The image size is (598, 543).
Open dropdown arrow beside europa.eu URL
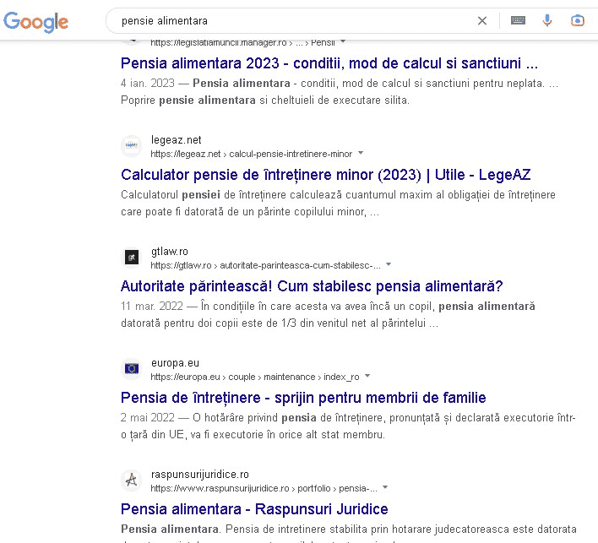pyautogui.click(x=367, y=377)
